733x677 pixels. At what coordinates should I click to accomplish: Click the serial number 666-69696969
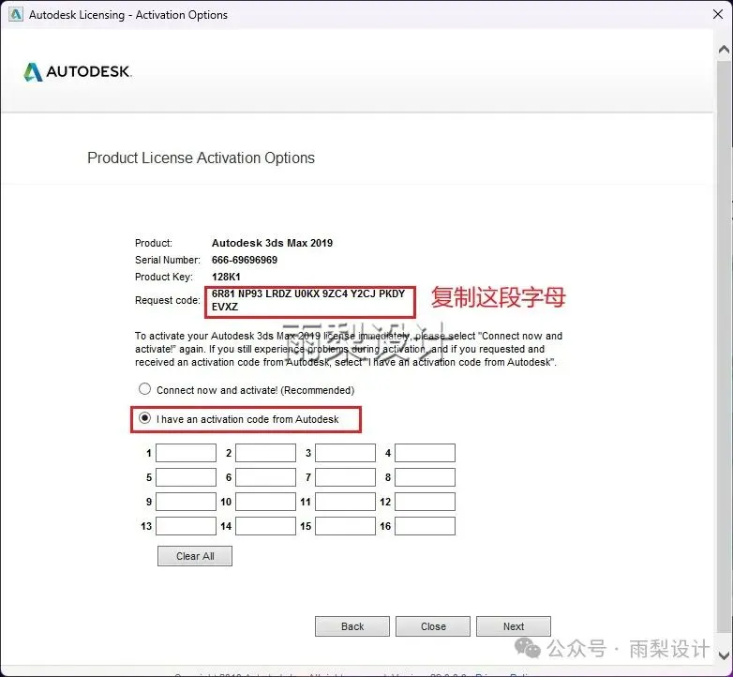245,260
